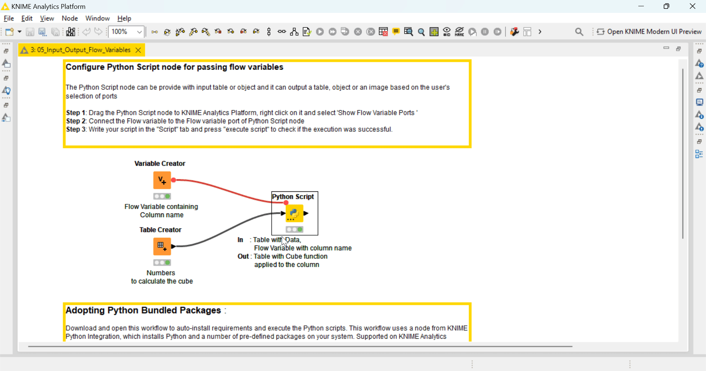Open the 100% zoom level dropdown
The height and width of the screenshot is (371, 706).
click(x=126, y=32)
